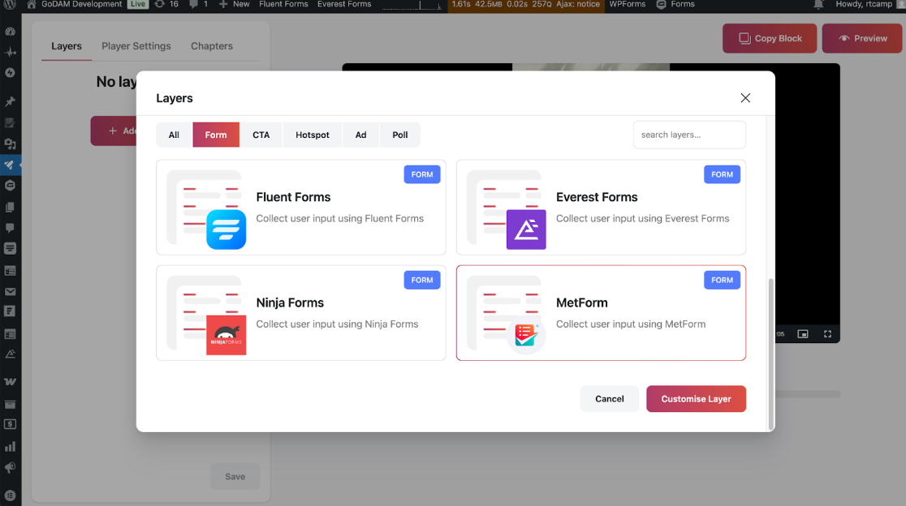Expand the Fluent Forms admin bar menu

pos(283,5)
